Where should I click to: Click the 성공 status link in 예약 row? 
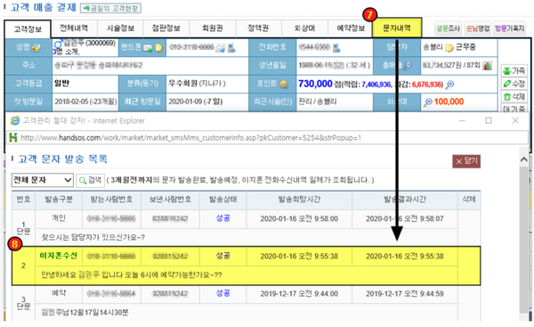click(x=222, y=293)
